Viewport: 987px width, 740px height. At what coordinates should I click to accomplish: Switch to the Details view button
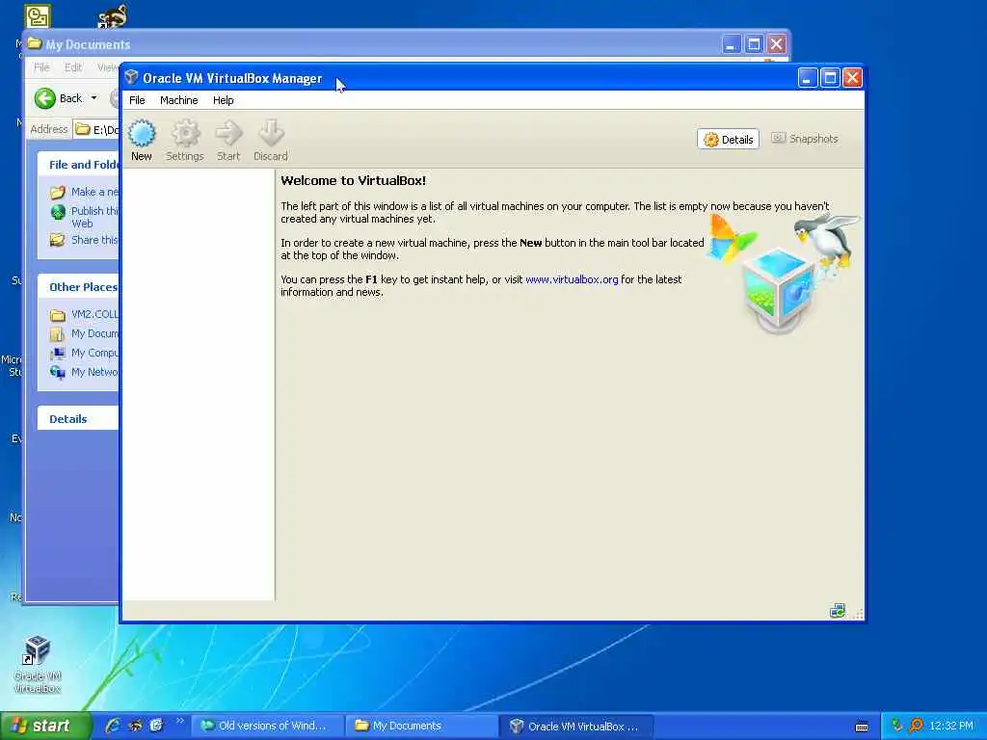(x=728, y=139)
